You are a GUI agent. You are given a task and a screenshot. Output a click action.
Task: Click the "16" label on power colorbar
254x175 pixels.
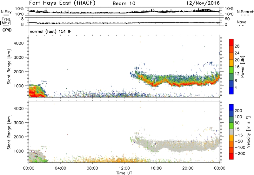click(x=237, y=67)
